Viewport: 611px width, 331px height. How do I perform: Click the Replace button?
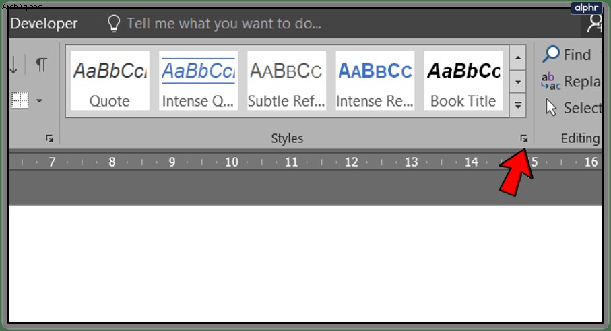point(572,81)
